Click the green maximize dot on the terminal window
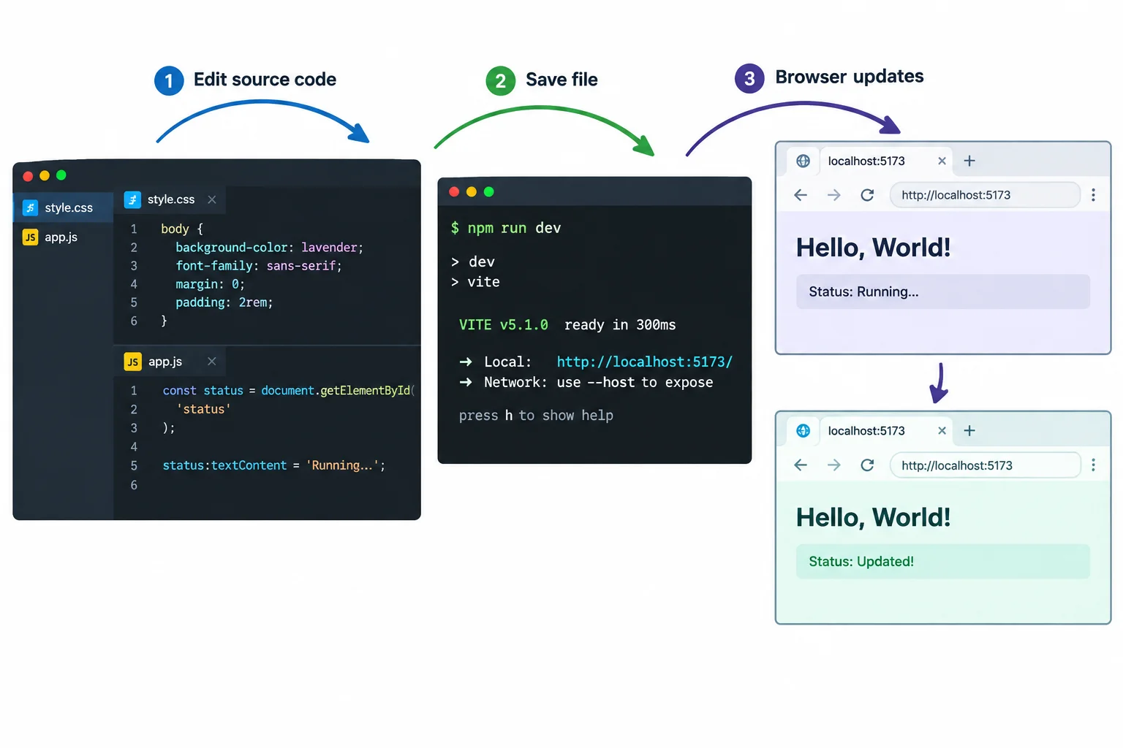Image resolution: width=1123 pixels, height=748 pixels. [x=489, y=192]
